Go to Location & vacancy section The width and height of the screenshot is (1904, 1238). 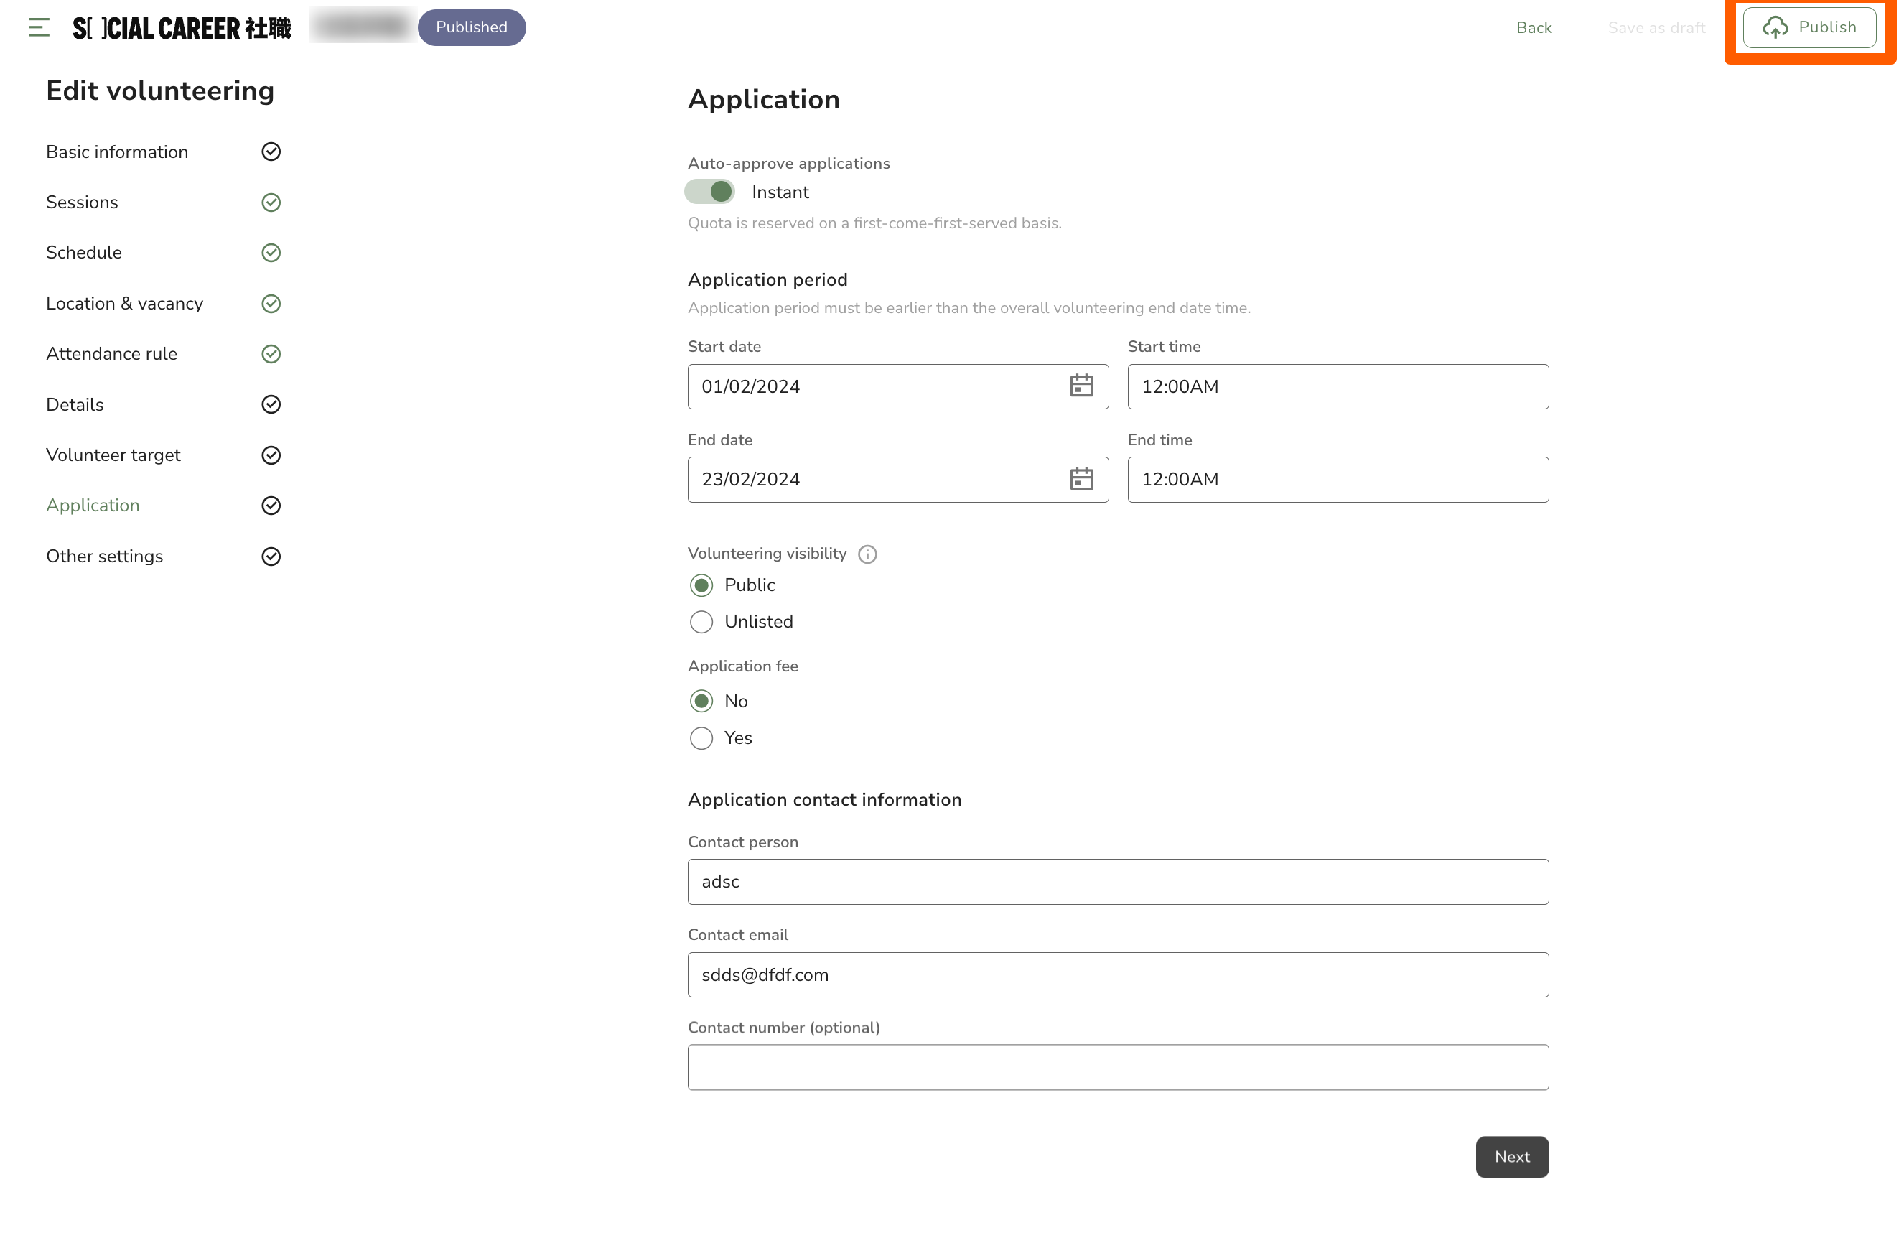[x=125, y=304]
